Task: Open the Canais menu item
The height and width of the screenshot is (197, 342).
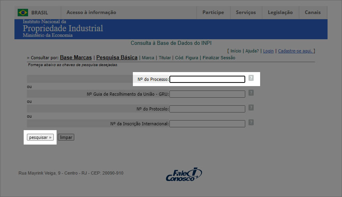Action: 313,12
